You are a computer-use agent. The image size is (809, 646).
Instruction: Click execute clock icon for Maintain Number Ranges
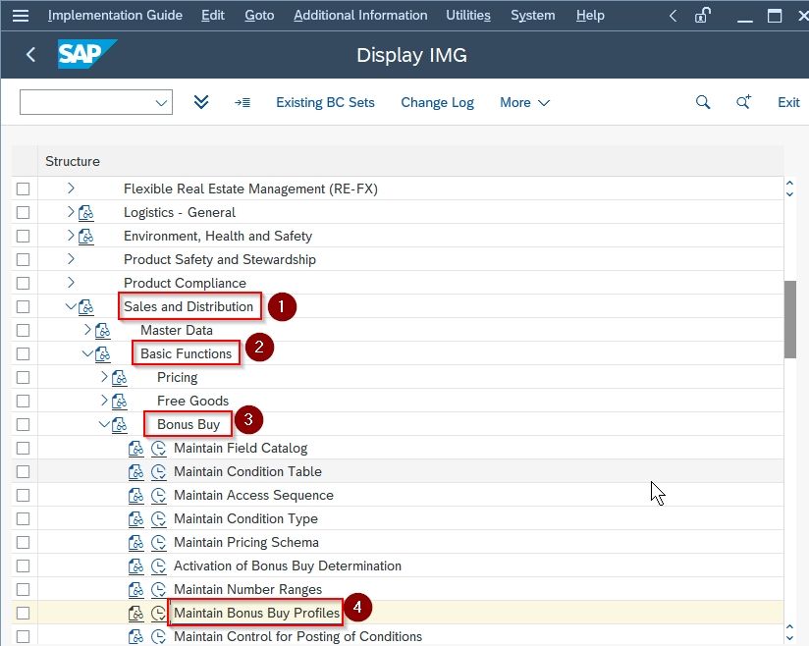[x=159, y=590]
